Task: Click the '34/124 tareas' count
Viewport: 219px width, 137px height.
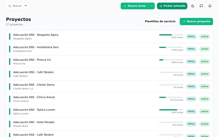Action: tap(177, 100)
